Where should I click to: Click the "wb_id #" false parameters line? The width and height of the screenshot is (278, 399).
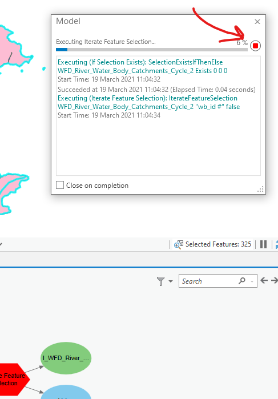coord(148,107)
